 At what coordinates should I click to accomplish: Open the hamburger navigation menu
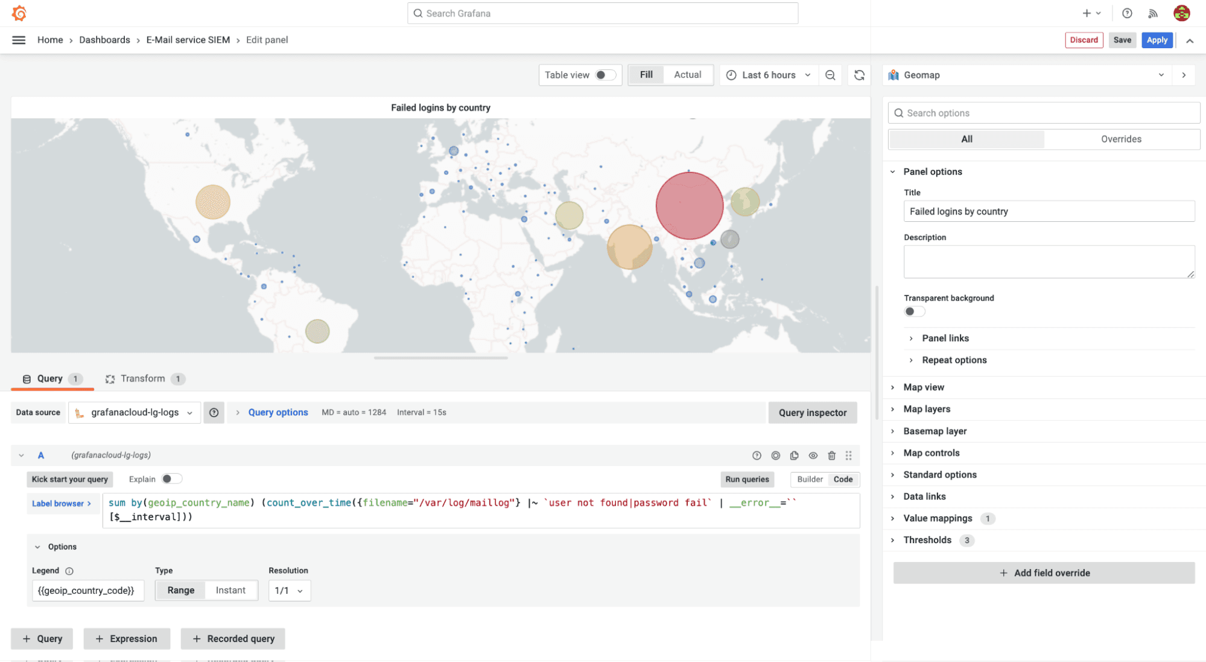18,40
